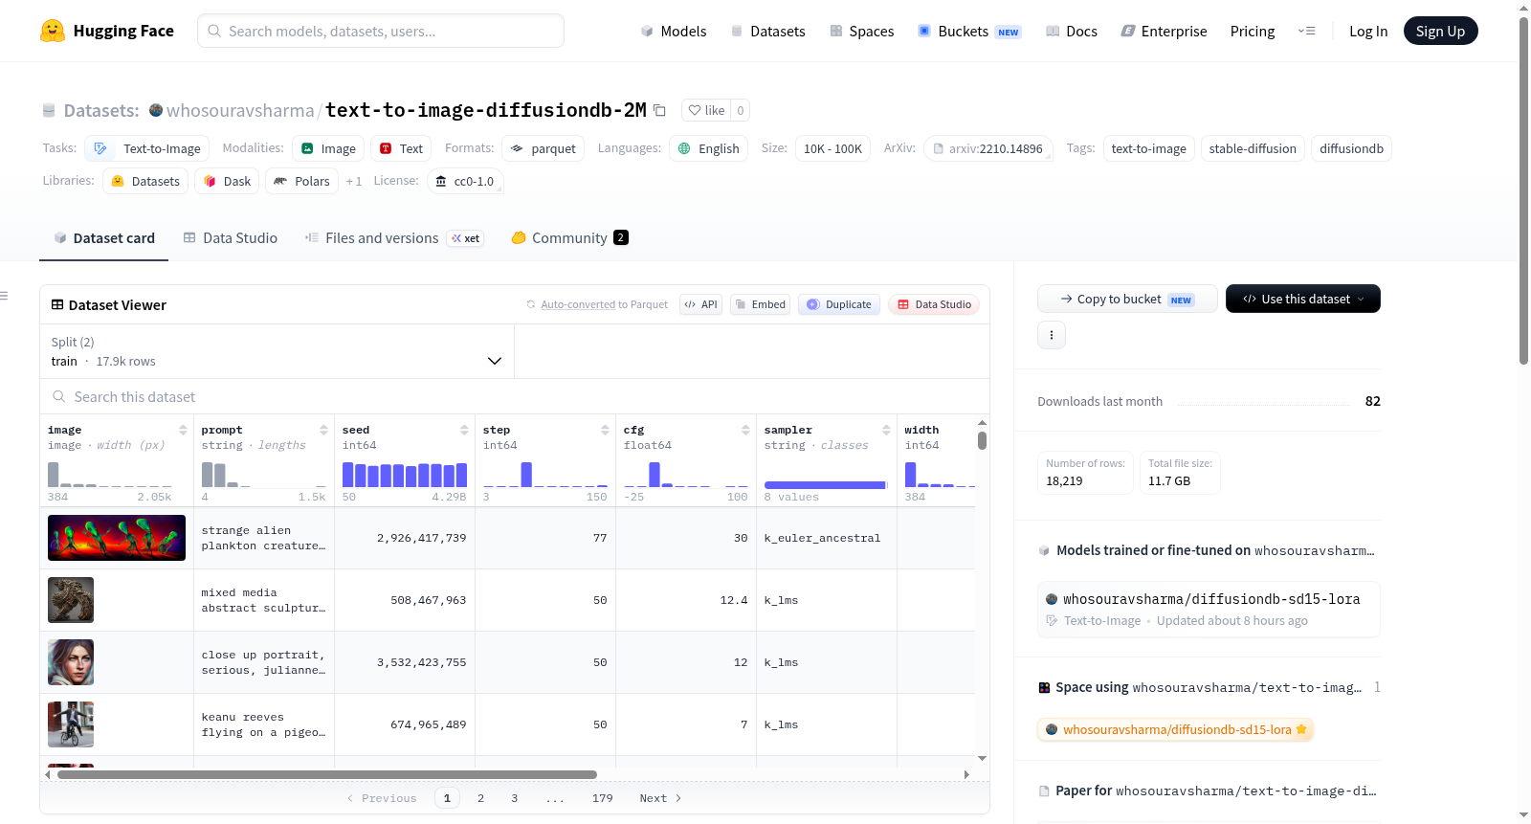Click the xet storage badge

click(x=466, y=238)
